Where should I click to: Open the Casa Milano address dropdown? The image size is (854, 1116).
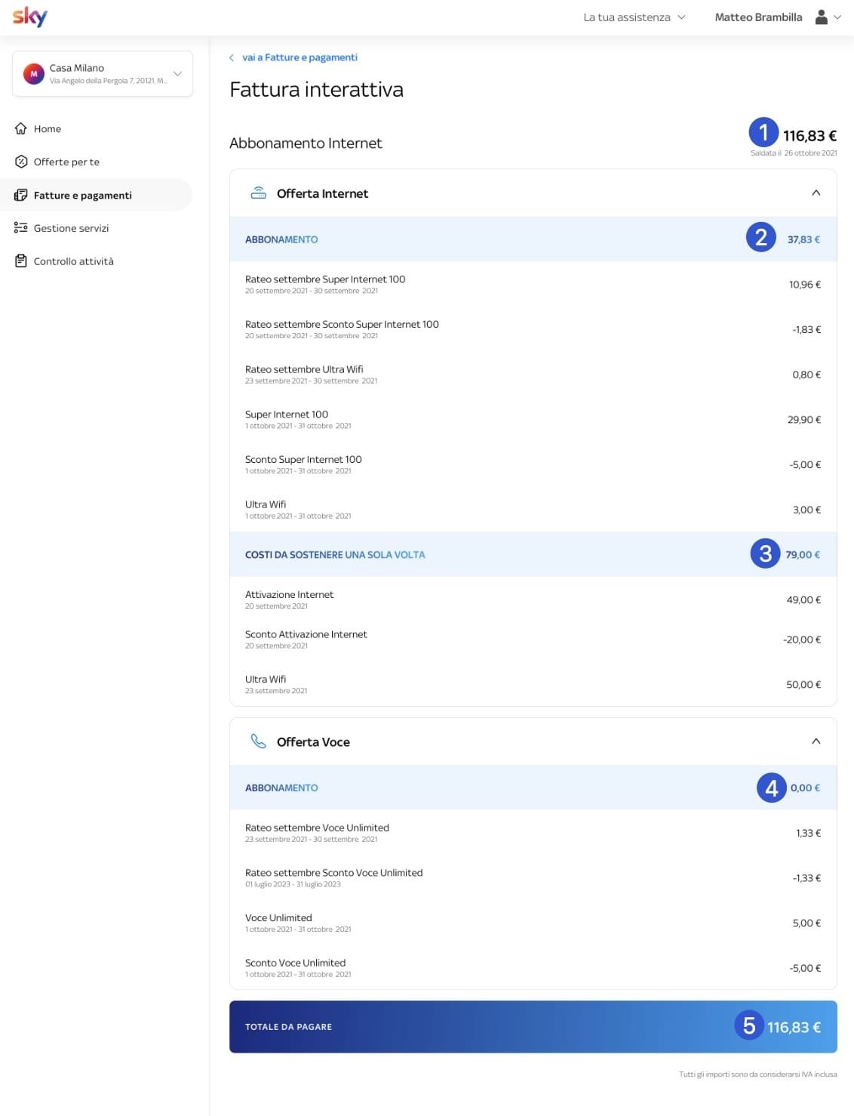(177, 74)
